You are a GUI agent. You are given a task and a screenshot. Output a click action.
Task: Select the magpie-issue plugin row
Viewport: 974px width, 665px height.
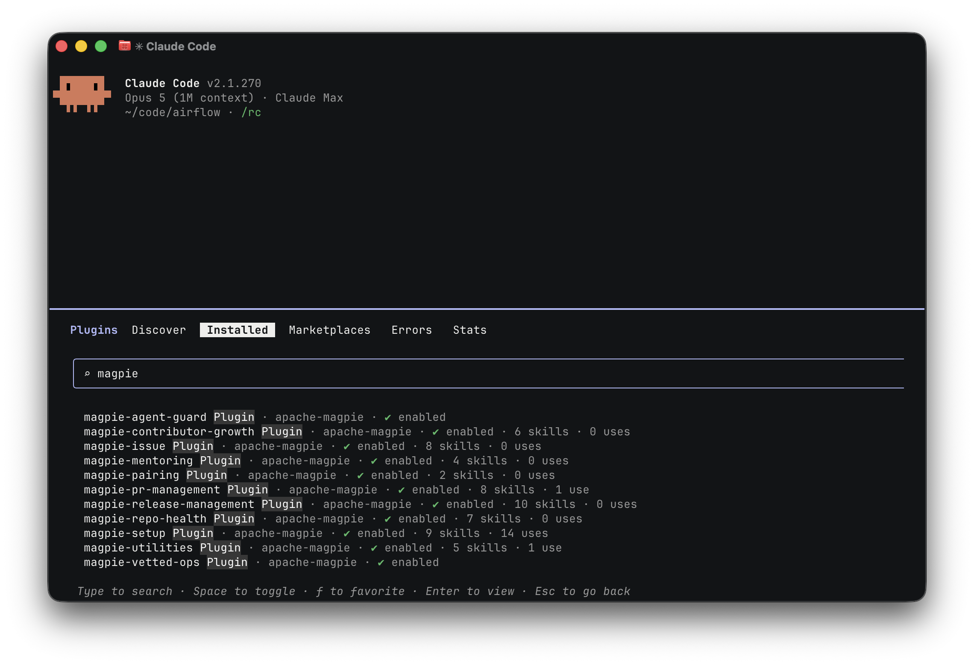pyautogui.click(x=313, y=446)
